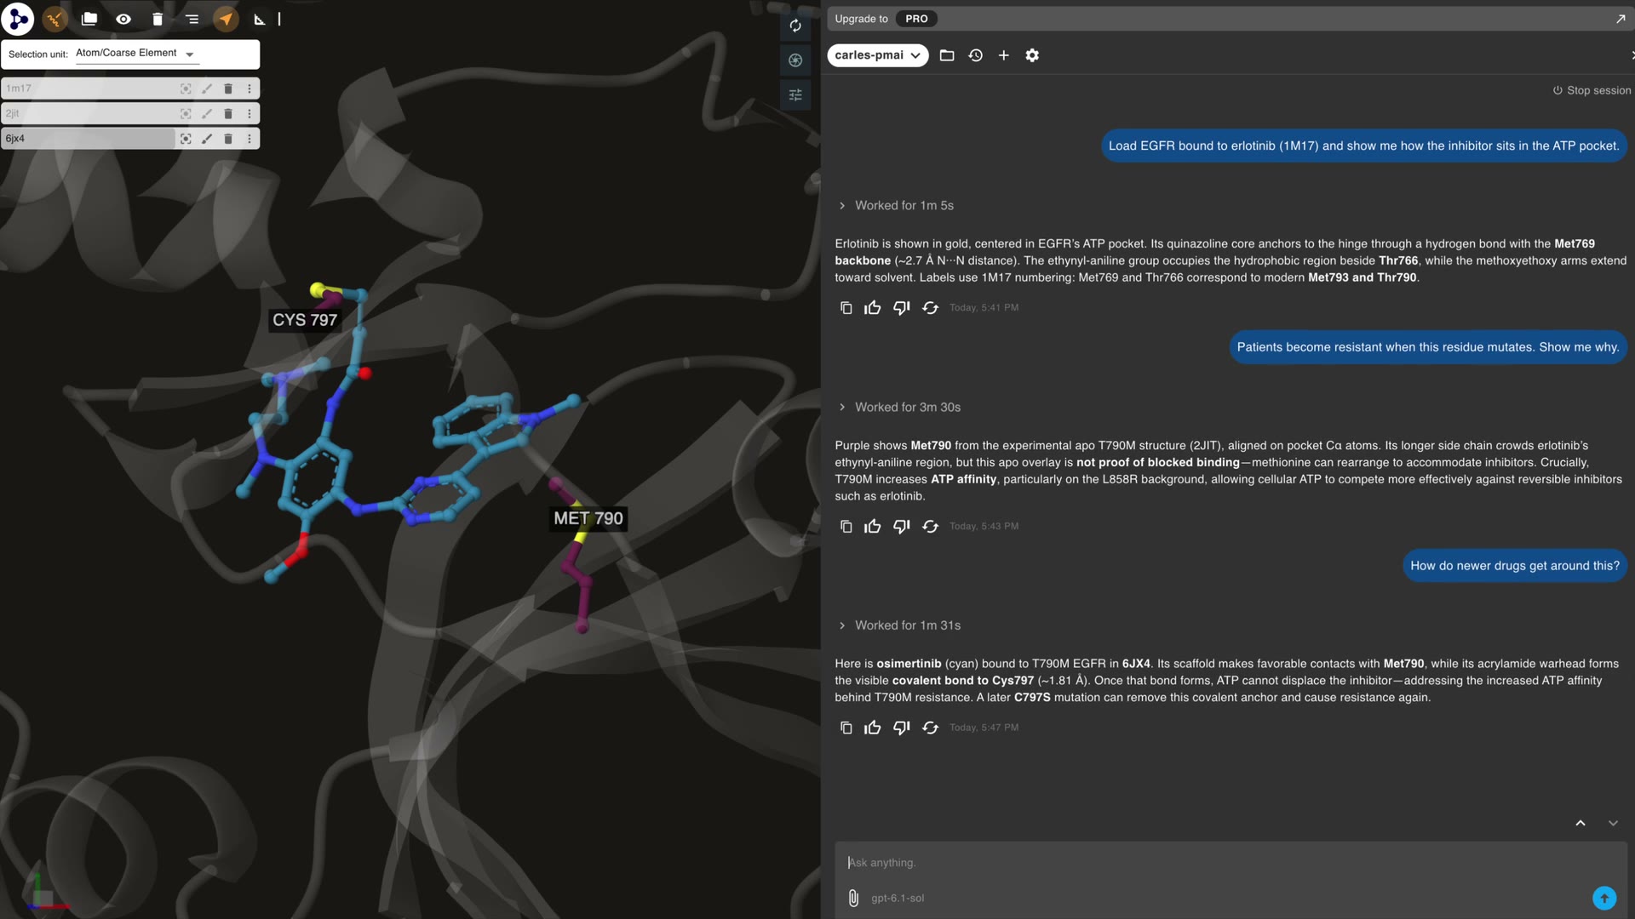Expand the Worked for 3m 30s section
Viewport: 1635px width, 919px height.
(x=899, y=407)
